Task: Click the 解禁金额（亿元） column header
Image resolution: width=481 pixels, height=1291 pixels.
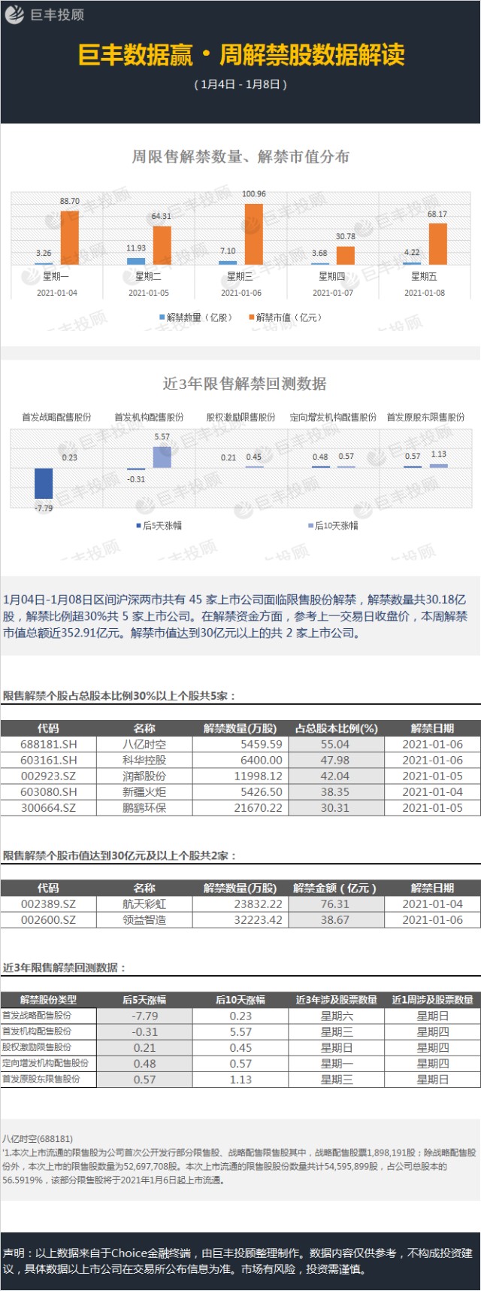Action: click(x=335, y=888)
